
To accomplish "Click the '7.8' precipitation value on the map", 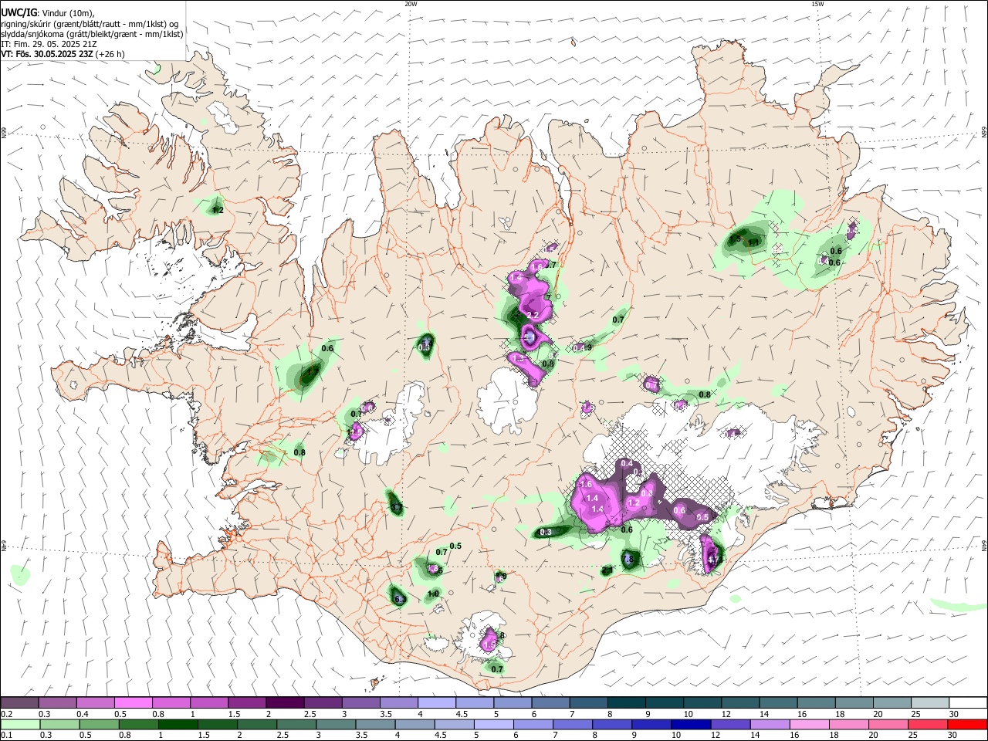I will click(x=628, y=559).
